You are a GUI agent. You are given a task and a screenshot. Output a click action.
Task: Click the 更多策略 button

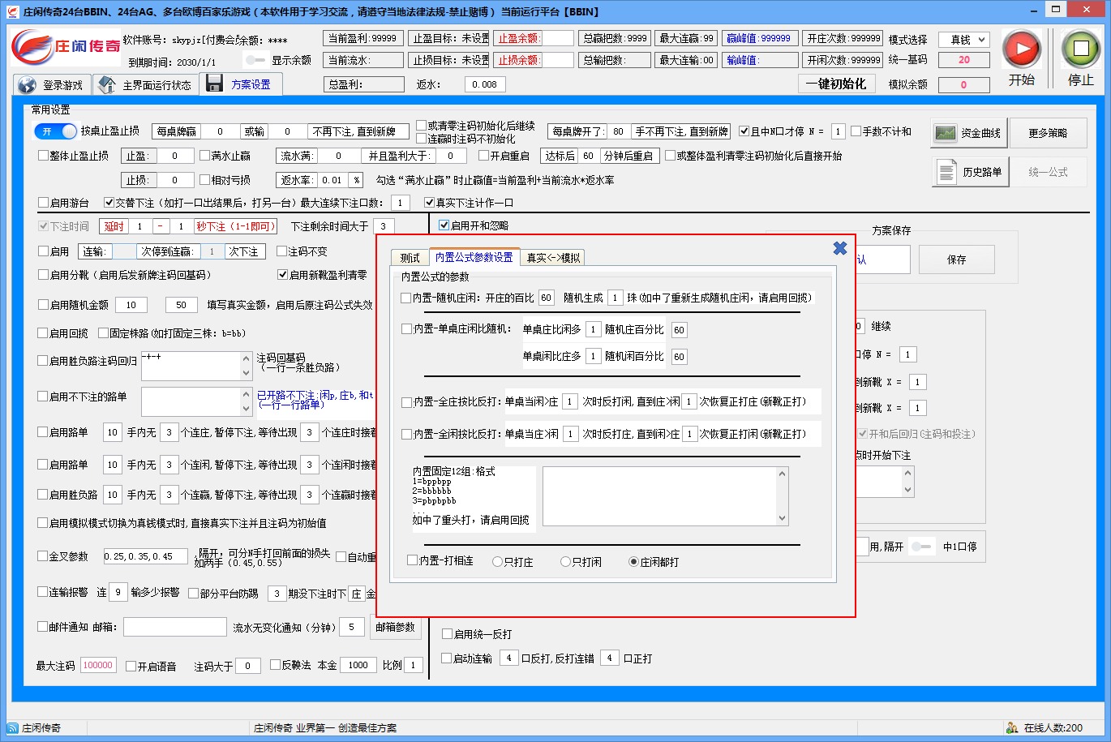[x=1047, y=133]
